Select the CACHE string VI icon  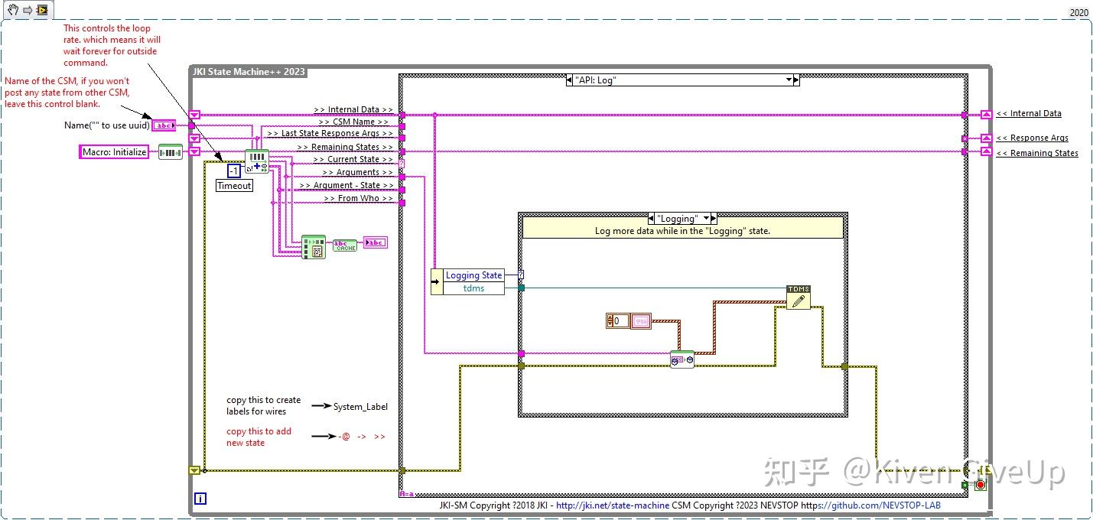345,245
